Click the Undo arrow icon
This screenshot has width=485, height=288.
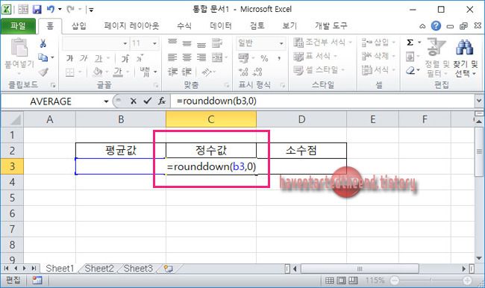coord(51,9)
